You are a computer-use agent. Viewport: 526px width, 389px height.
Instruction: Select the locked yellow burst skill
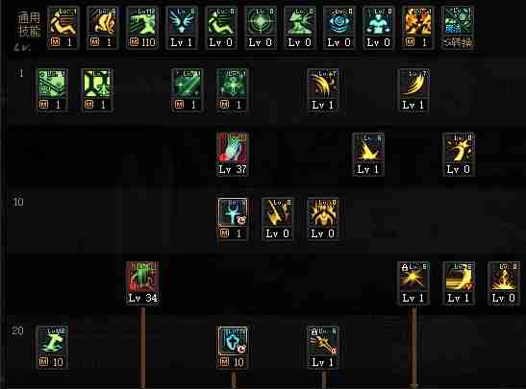pyautogui.click(x=413, y=282)
